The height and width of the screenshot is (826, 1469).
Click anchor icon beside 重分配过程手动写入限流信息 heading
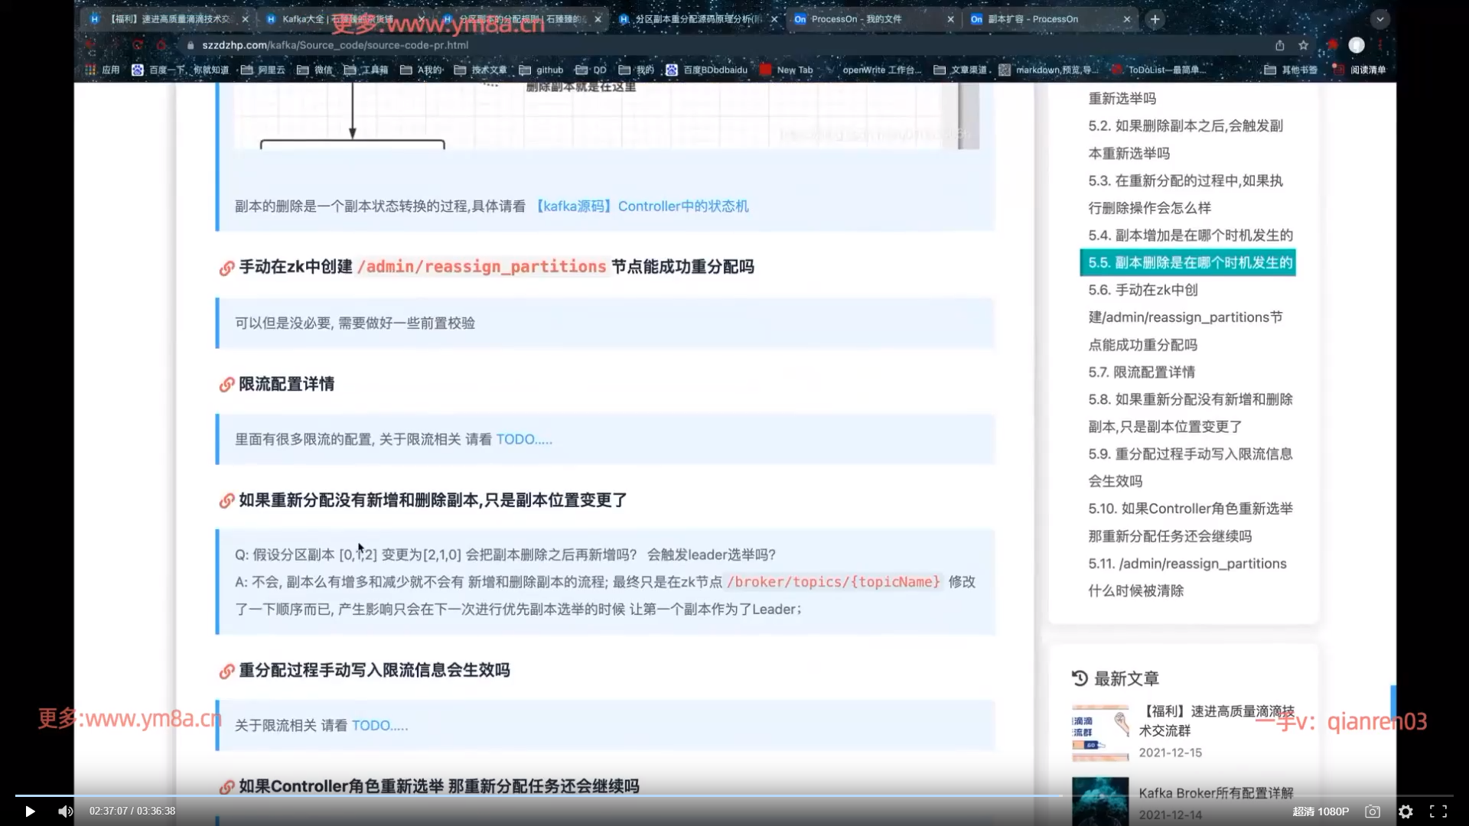(x=226, y=672)
